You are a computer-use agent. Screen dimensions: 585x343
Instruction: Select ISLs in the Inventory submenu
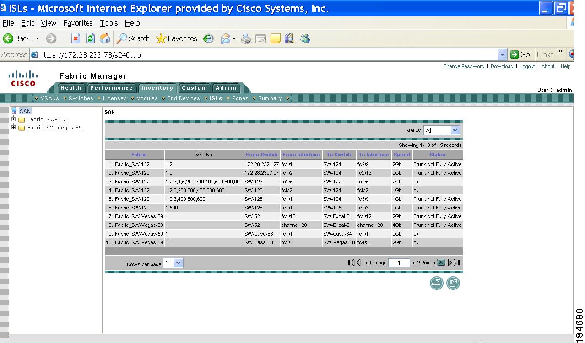[x=215, y=98]
